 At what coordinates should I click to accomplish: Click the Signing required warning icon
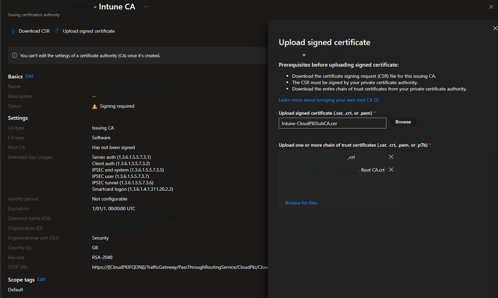[95, 106]
